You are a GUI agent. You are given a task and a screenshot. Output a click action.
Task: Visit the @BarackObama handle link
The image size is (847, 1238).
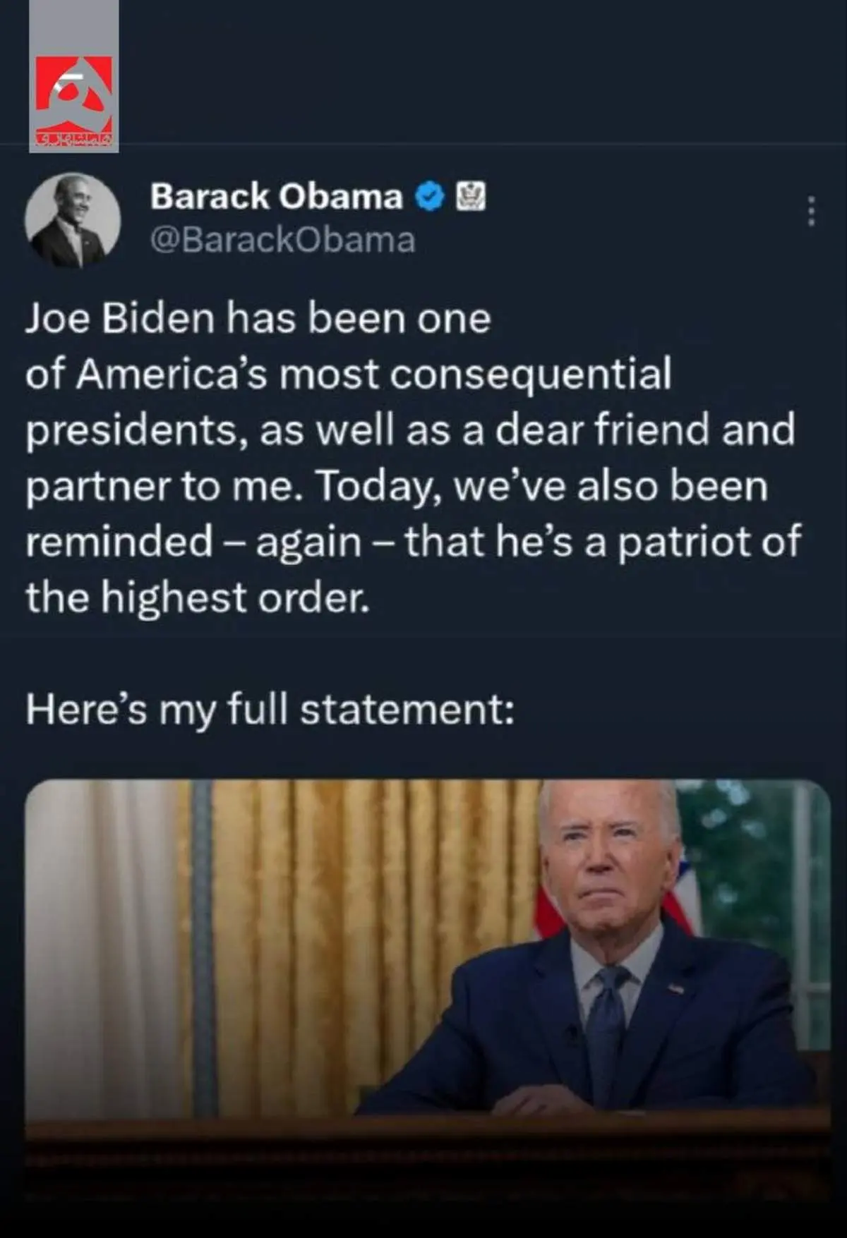pyautogui.click(x=282, y=240)
